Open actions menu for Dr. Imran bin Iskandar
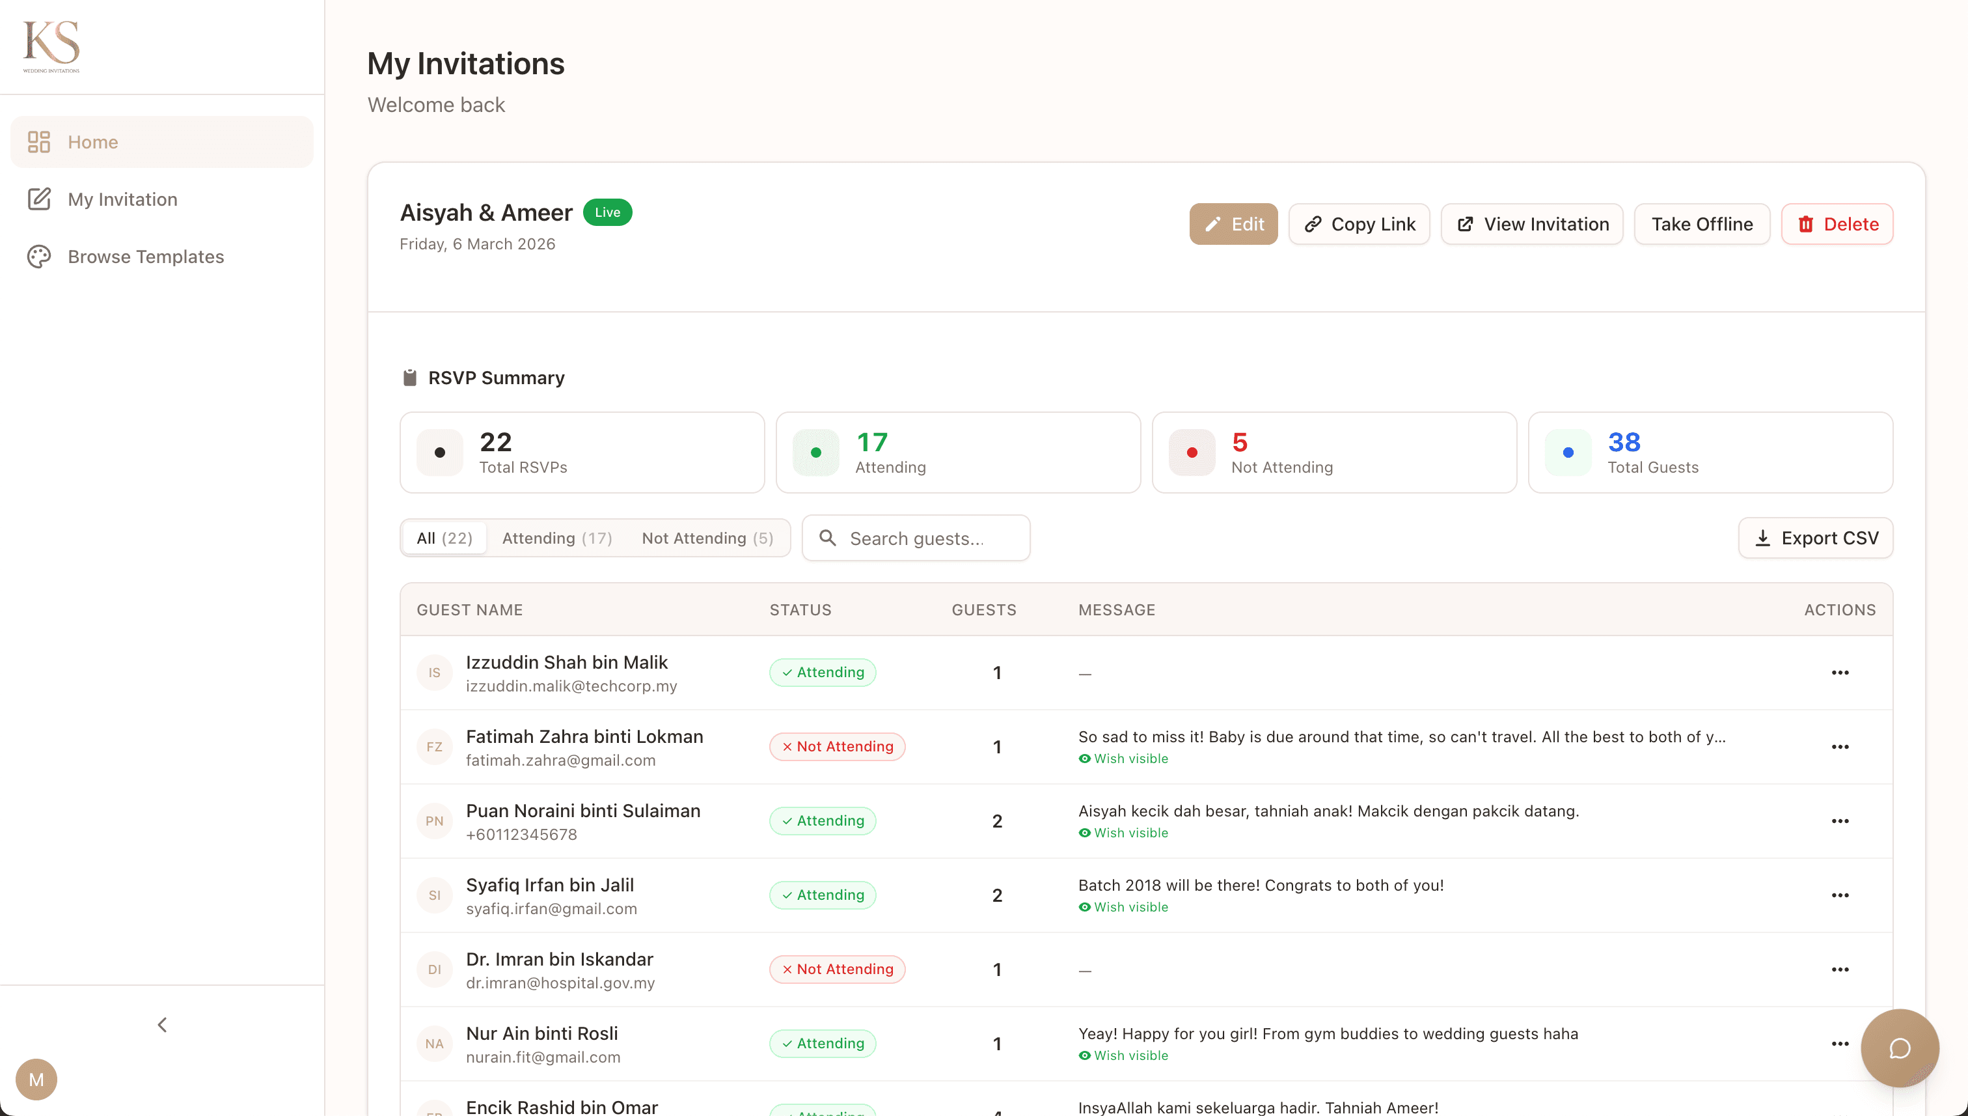 click(1841, 969)
